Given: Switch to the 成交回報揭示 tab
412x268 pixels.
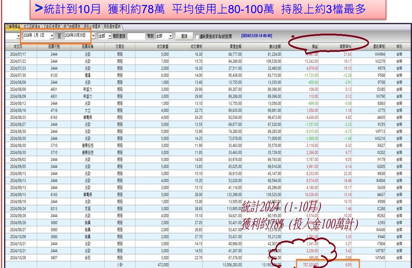Looking at the screenshot, I should pyautogui.click(x=32, y=26).
